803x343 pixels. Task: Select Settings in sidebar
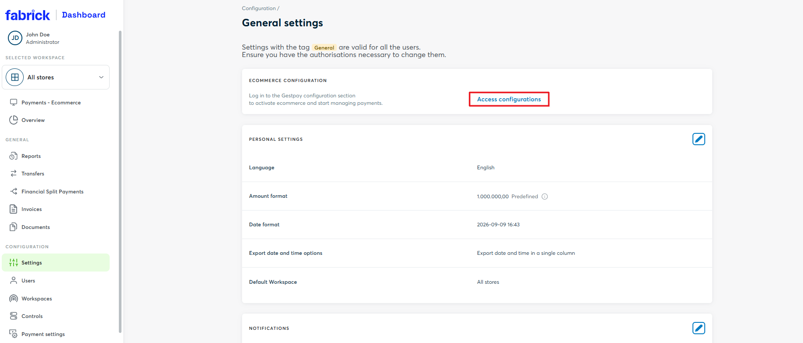pyautogui.click(x=56, y=263)
